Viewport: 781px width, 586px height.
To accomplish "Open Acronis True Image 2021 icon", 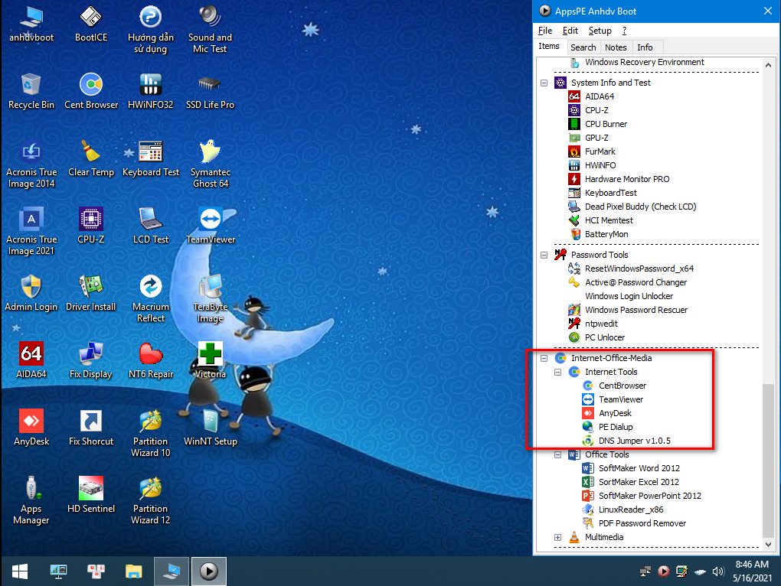I will (31, 231).
